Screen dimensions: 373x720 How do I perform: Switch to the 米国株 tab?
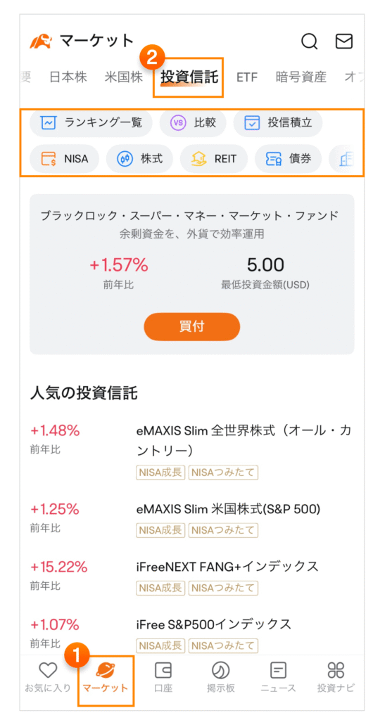point(124,77)
